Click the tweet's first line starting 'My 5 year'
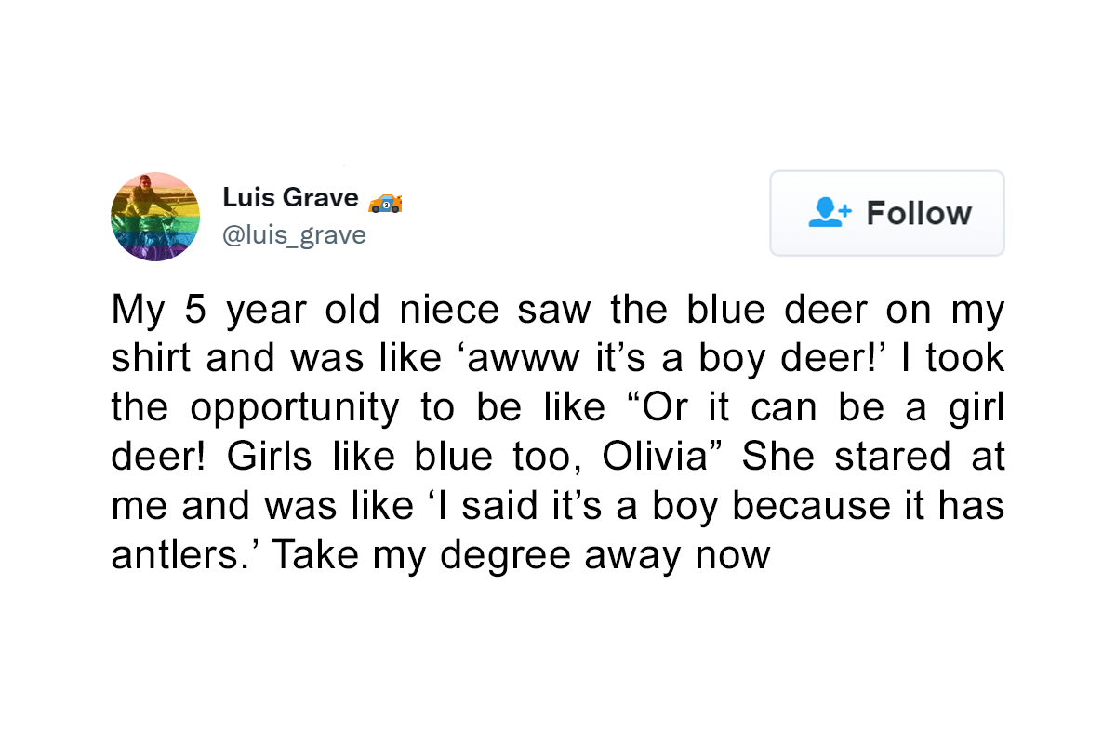The height and width of the screenshot is (744, 1116). 558,312
